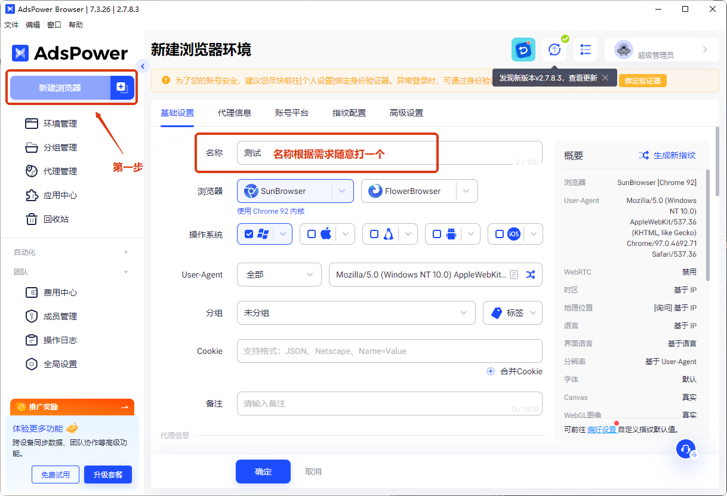The height and width of the screenshot is (496, 727).
Task: Click the 免费试用 button
Action: (x=56, y=475)
